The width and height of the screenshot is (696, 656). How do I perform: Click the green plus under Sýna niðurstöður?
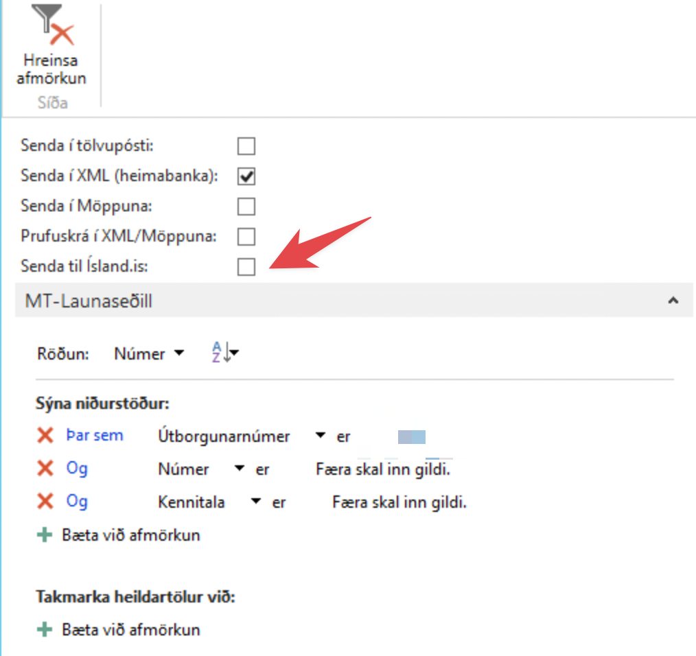tap(45, 535)
